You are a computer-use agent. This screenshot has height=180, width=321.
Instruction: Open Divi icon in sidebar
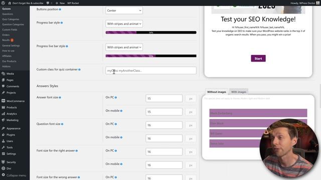[4, 168]
